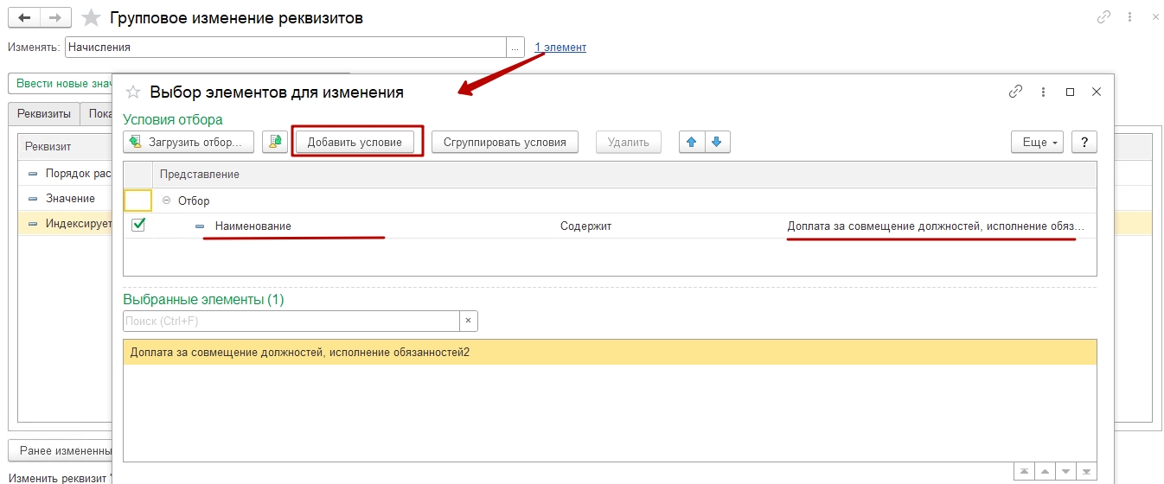1164x484 pixels.
Task: Click Добавить условие button
Action: tap(355, 142)
